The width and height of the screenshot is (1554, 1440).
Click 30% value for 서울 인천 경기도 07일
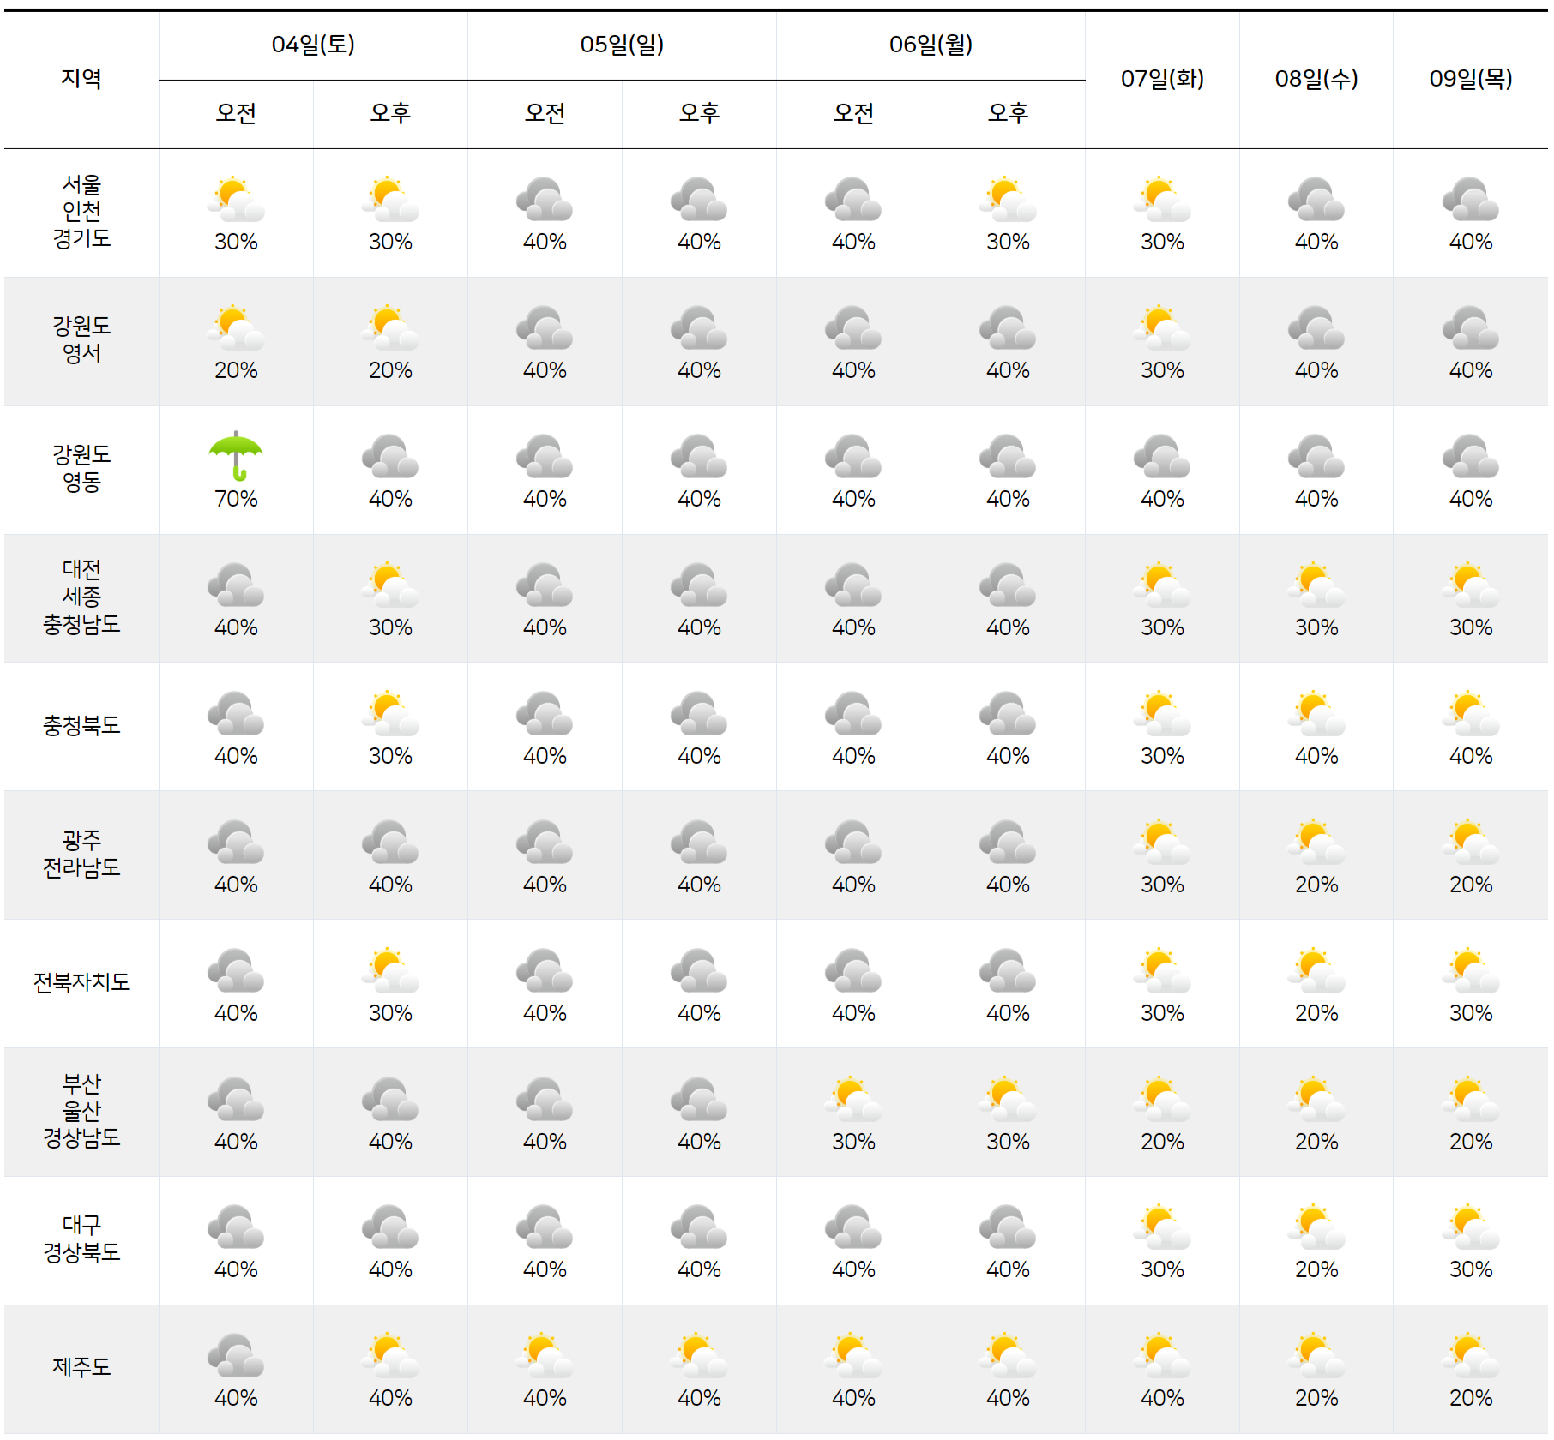click(x=1162, y=242)
